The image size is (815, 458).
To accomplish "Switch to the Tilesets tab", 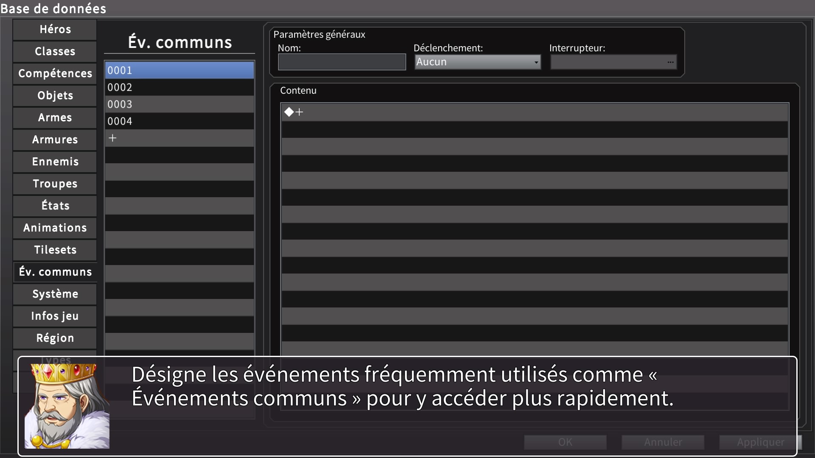I will [55, 250].
